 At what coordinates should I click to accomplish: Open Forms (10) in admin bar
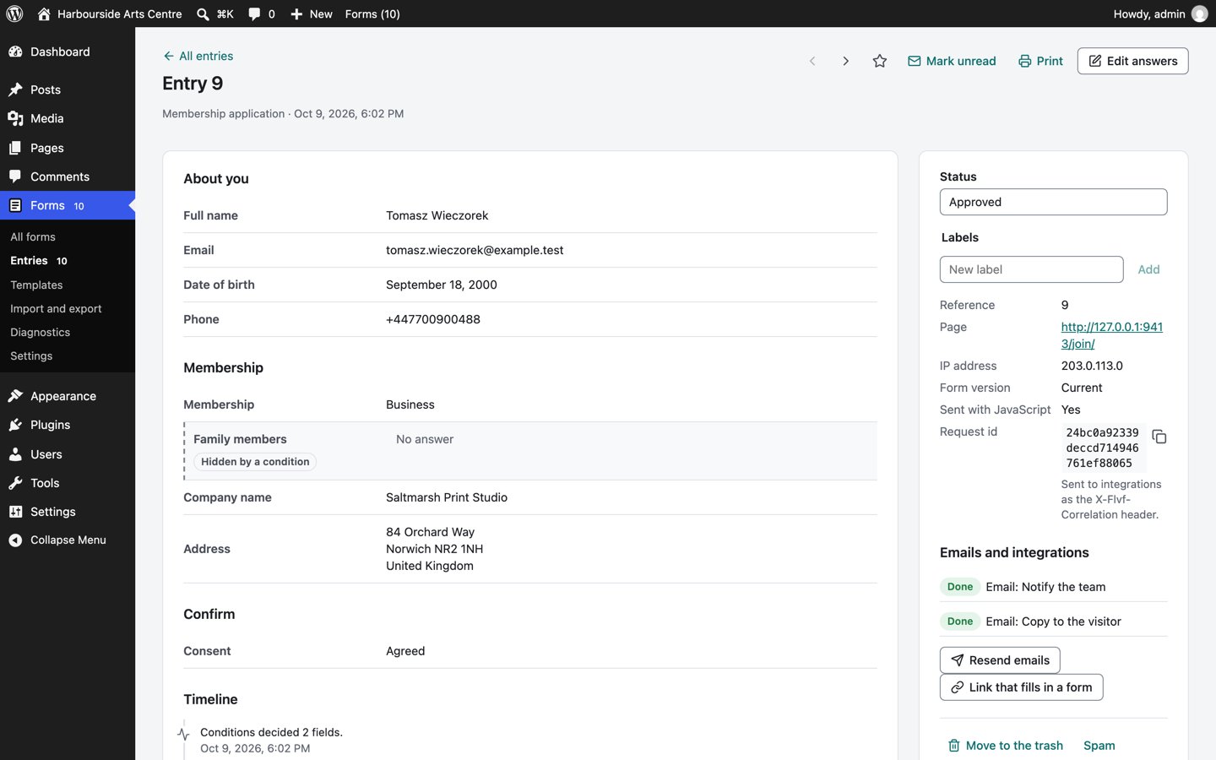[372, 14]
